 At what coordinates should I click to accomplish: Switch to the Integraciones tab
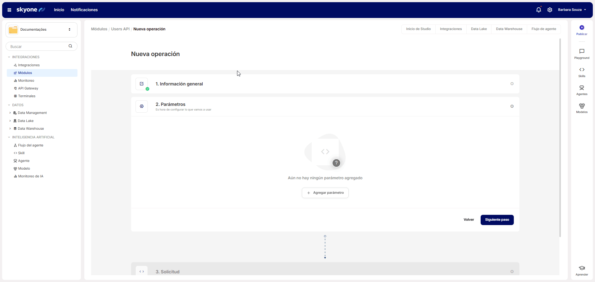coord(451,29)
